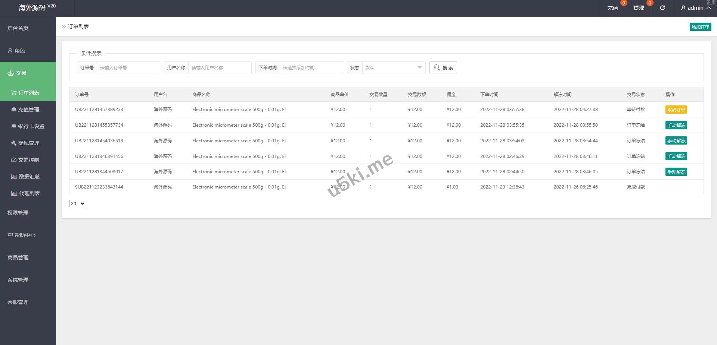
Task: Click the 搜索 search button
Action: point(443,67)
